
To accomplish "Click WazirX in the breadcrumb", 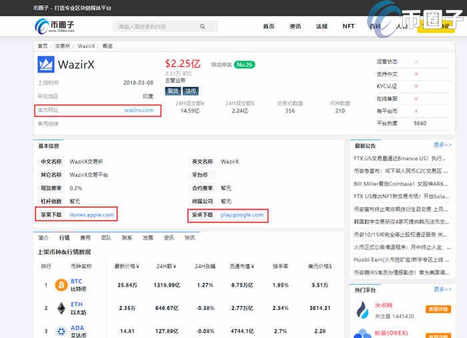I will (86, 46).
